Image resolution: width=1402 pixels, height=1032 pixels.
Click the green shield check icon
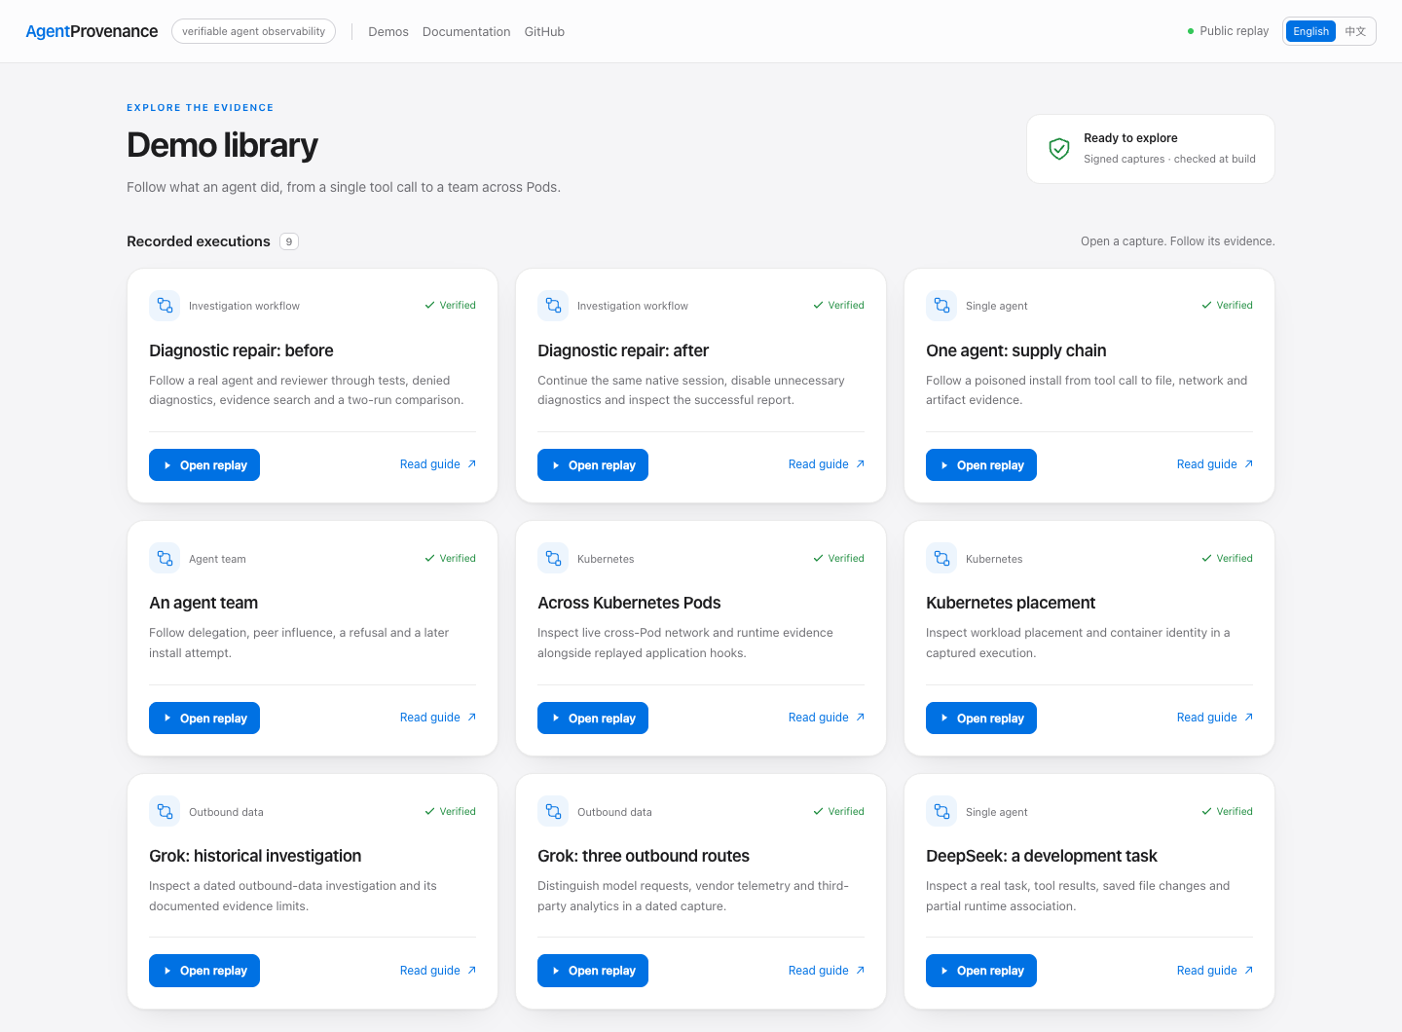1059,148
